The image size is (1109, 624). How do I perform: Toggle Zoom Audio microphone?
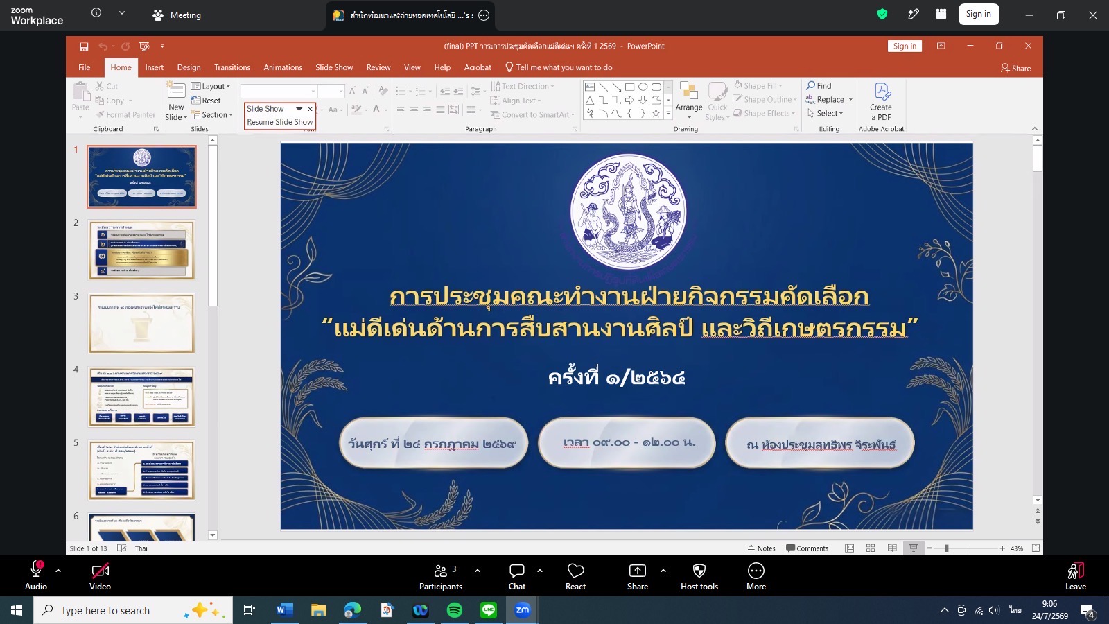(36, 576)
